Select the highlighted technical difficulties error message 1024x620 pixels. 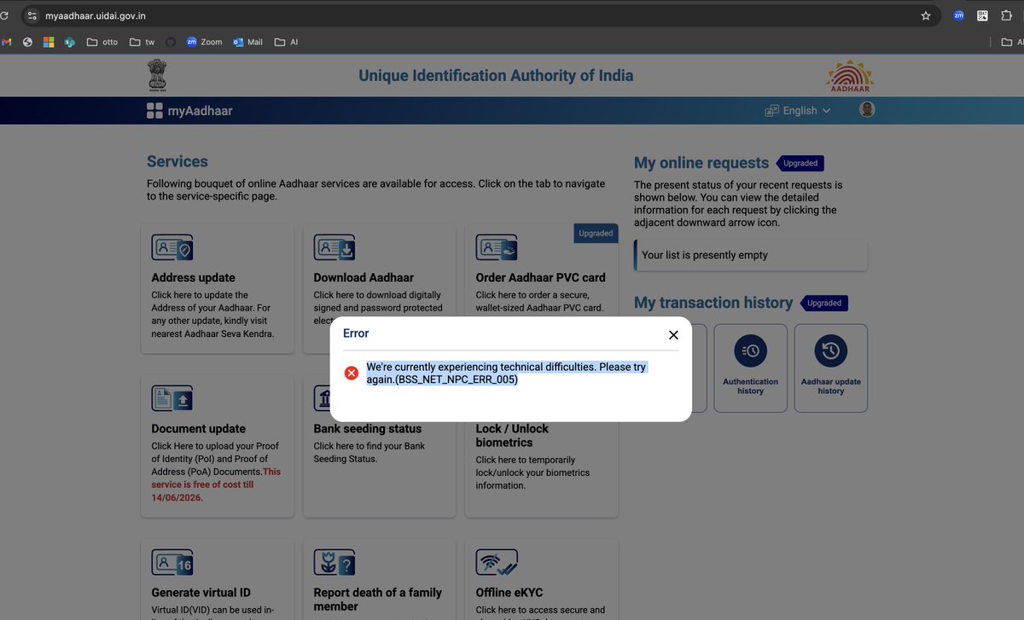(506, 373)
